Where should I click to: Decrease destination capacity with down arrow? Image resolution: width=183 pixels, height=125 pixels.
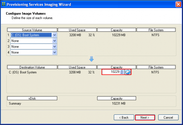122,73
